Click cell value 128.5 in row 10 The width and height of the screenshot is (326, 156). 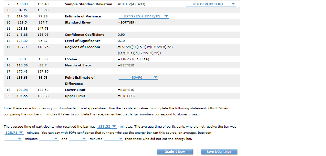(22, 23)
